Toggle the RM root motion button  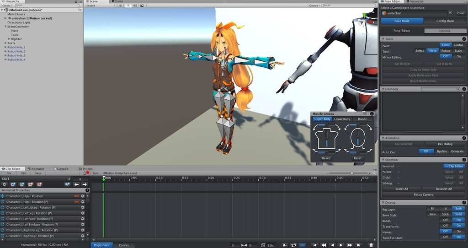[x=303, y=245]
